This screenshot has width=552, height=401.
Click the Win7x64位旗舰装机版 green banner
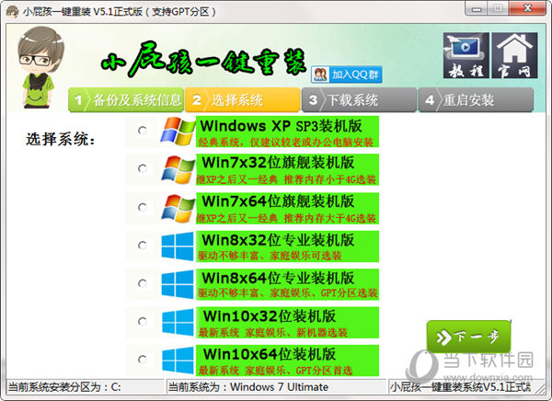coord(287,208)
